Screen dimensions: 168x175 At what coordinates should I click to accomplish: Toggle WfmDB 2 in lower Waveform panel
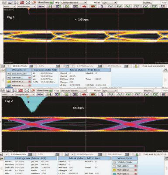tap(125, 170)
